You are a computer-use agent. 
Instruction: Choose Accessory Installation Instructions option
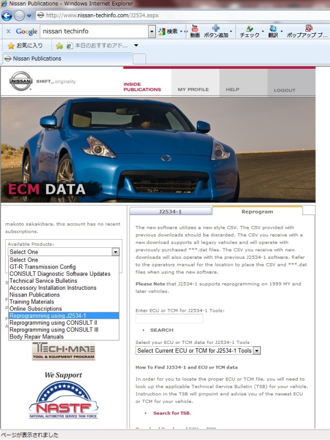coord(64,288)
